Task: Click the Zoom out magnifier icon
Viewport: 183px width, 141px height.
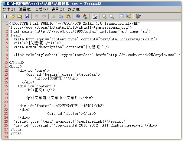Action: (x=112, y=16)
